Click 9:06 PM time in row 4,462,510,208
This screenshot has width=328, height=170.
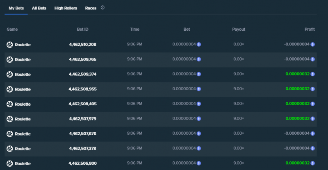point(135,44)
